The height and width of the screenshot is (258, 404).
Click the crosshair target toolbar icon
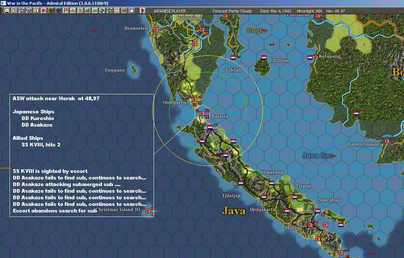tap(110, 11)
